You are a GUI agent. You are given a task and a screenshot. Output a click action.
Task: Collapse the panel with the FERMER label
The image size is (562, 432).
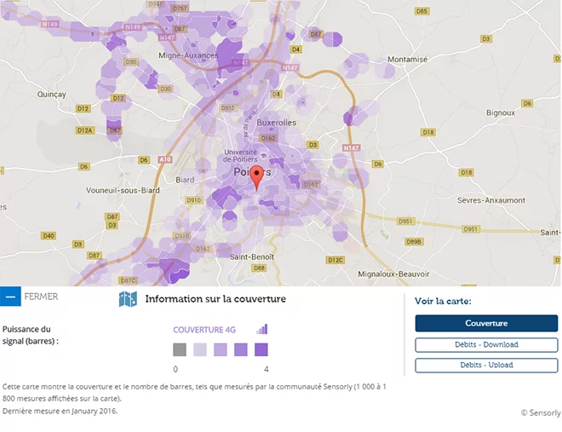pyautogui.click(x=41, y=297)
